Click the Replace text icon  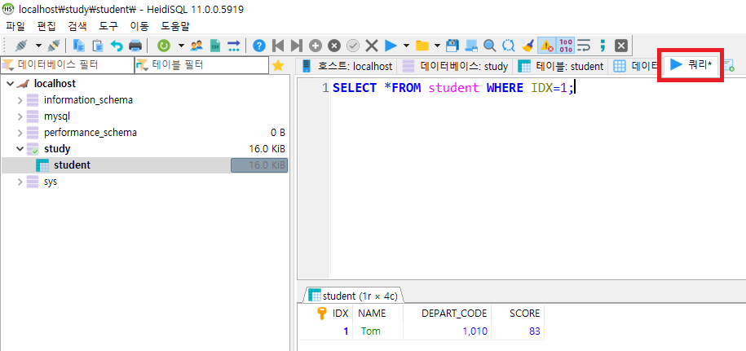tap(509, 46)
